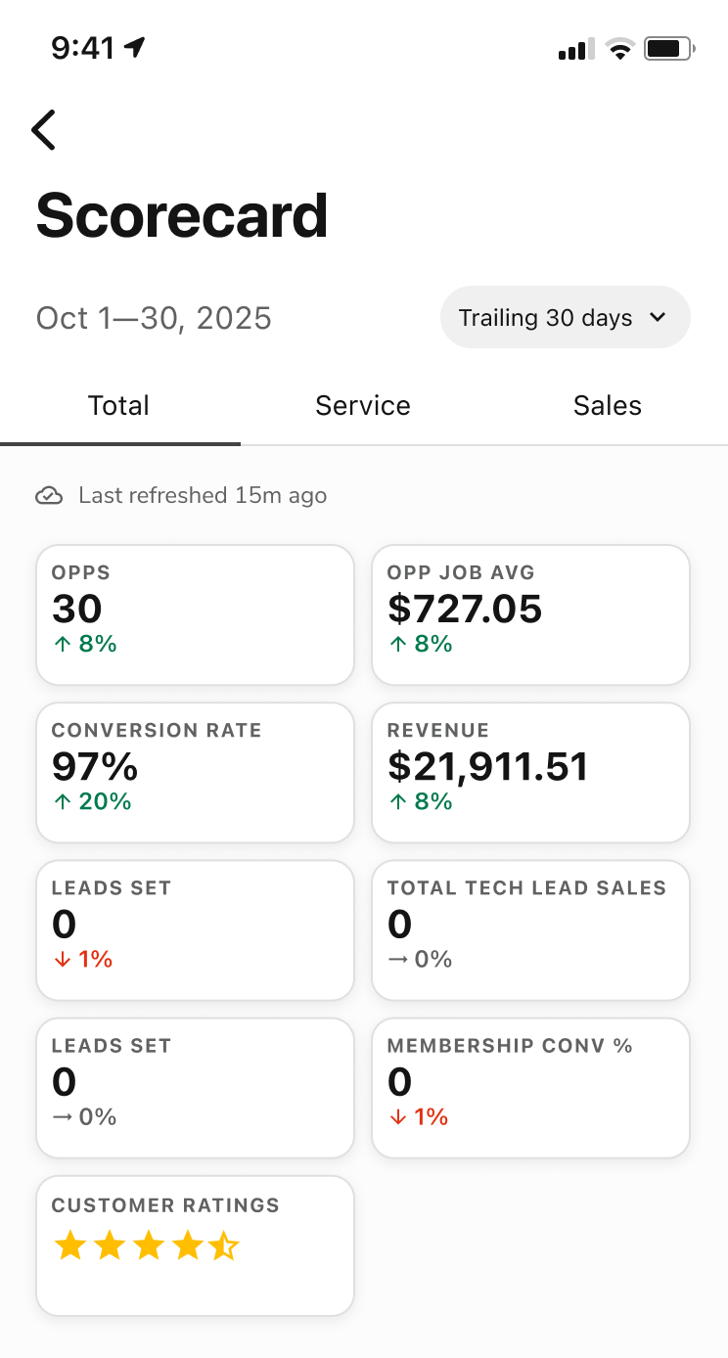The image size is (728, 1358).
Task: Open the Total Tech Lead Sales card
Action: point(531,929)
